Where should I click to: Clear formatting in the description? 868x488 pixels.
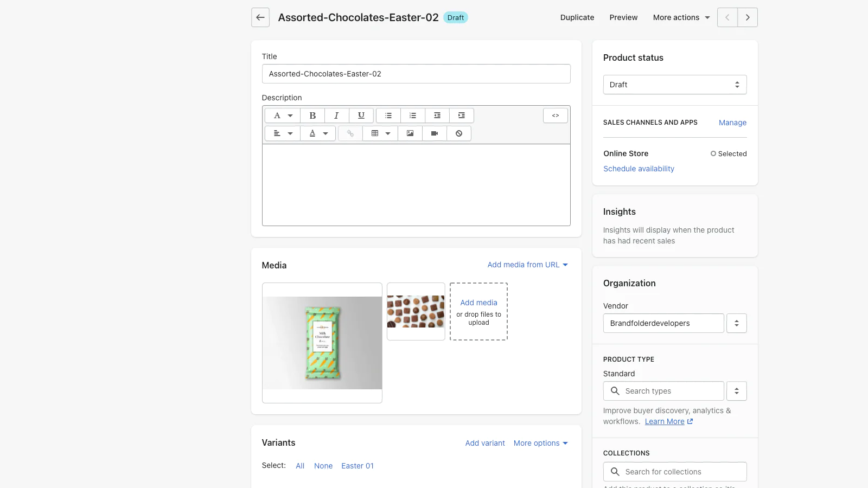click(x=459, y=133)
